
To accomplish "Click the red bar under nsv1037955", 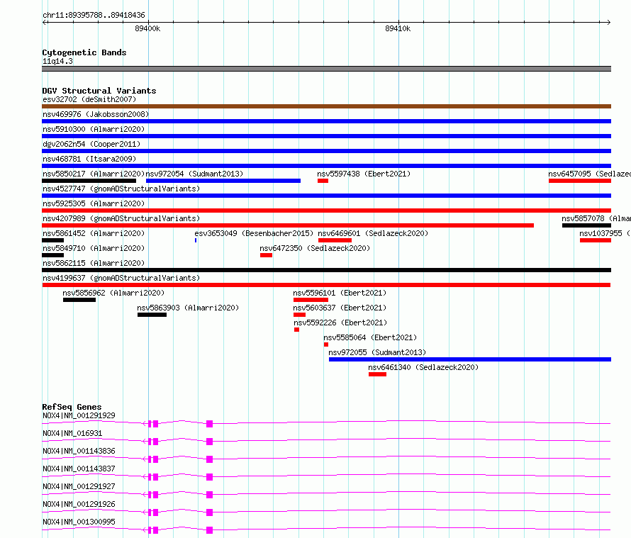I will [x=595, y=240].
